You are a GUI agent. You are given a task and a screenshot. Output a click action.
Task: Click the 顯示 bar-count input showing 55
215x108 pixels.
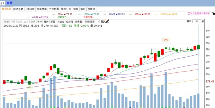point(197,21)
